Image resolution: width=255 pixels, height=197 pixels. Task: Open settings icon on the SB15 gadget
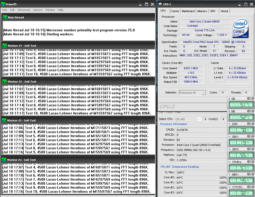(249, 149)
